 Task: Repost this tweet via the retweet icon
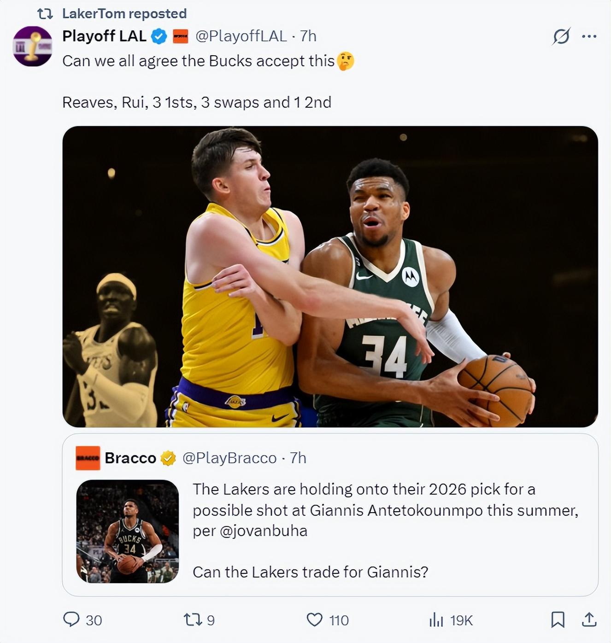[x=192, y=620]
